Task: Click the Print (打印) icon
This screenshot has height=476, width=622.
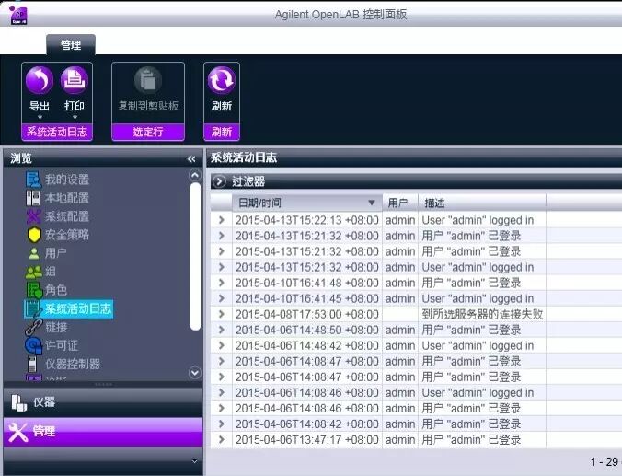Action: [x=75, y=81]
